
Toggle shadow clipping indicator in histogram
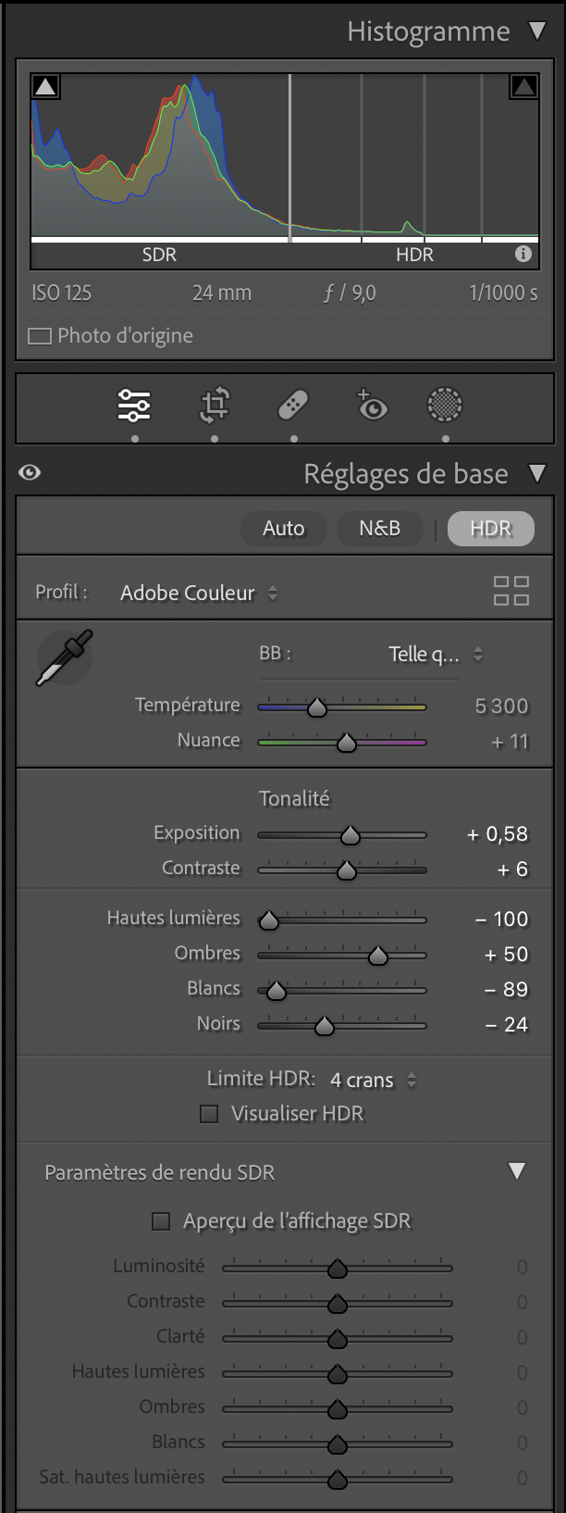point(45,87)
